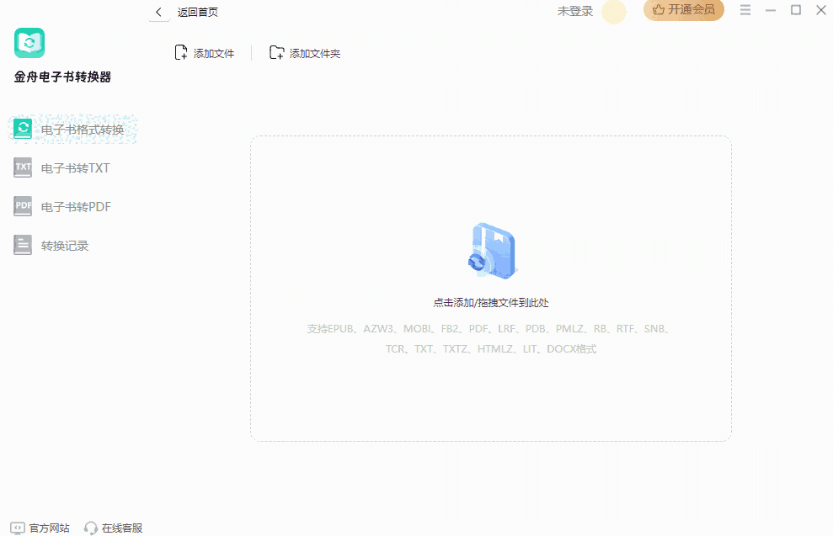
Task: Select the 电子书格式转换 sidebar icon
Action: [x=22, y=129]
